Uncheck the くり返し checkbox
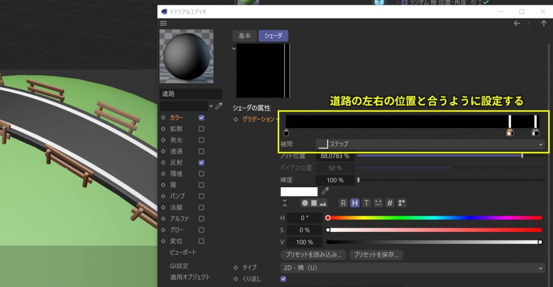The image size is (553, 287). pos(283,279)
